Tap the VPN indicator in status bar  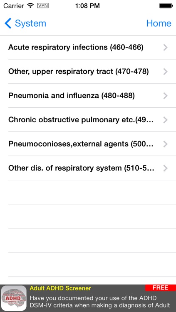point(43,6)
